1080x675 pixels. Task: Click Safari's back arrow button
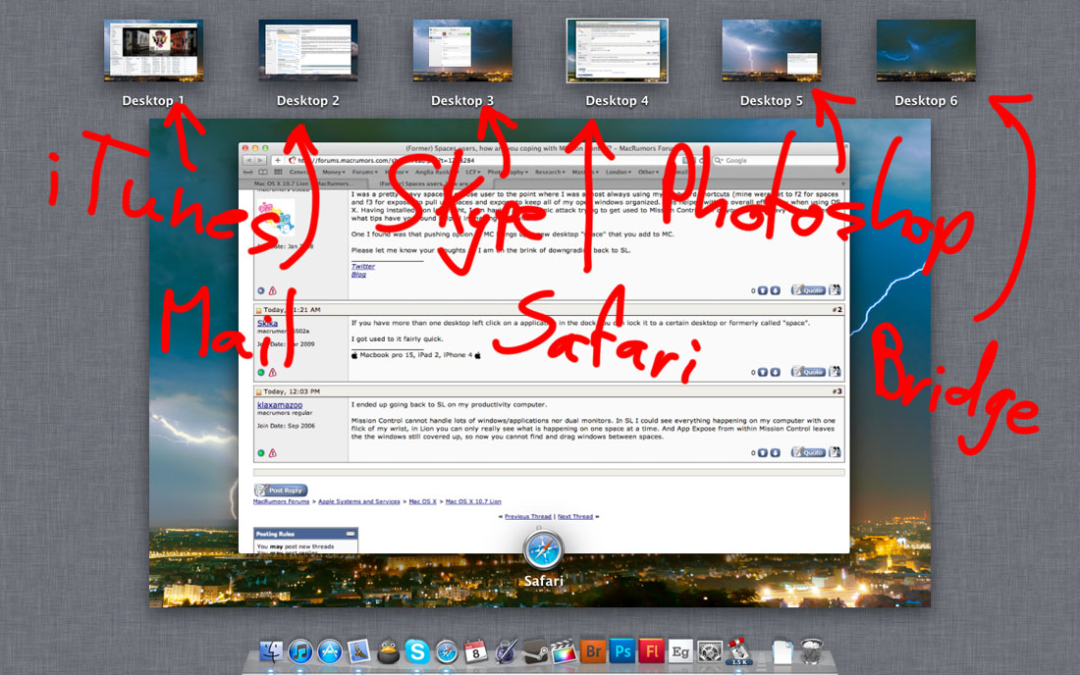click(249, 160)
